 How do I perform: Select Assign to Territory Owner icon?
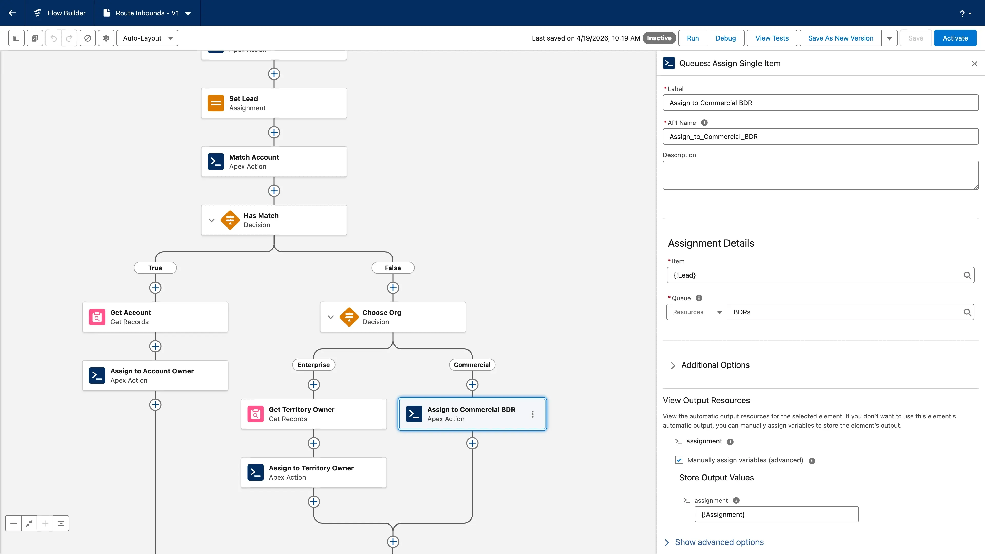pos(255,472)
